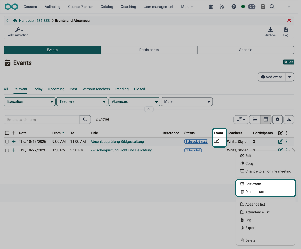301x249 pixels.
Task: Switch to the table view
Action: [x=266, y=120]
